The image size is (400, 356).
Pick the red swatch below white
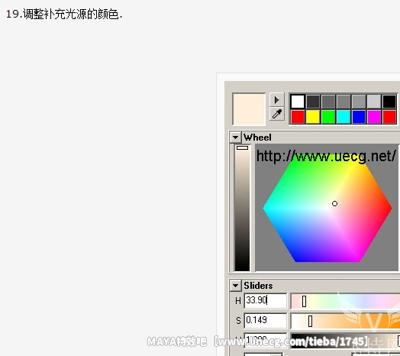click(298, 117)
